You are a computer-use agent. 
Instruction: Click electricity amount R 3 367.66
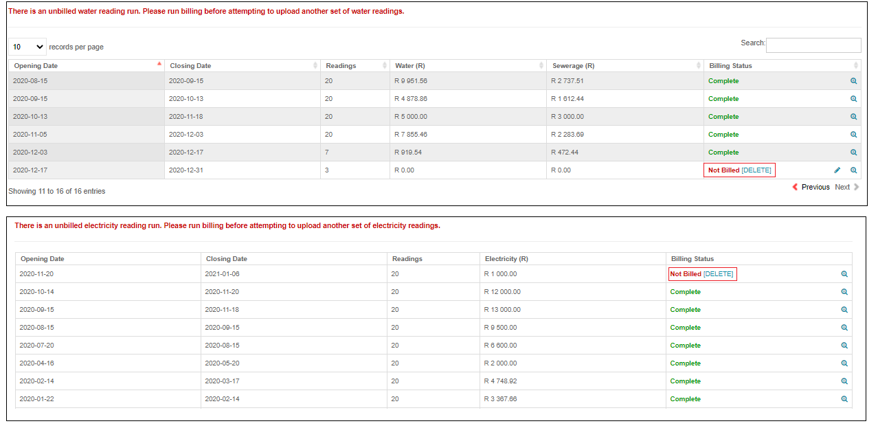(x=501, y=399)
